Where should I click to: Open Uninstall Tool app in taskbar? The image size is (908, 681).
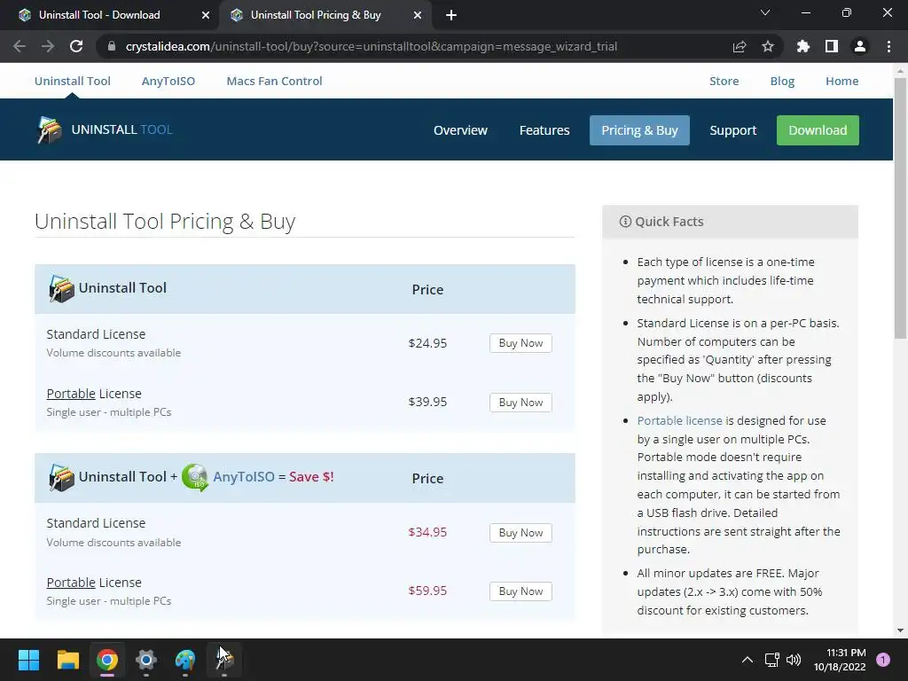coord(224,660)
